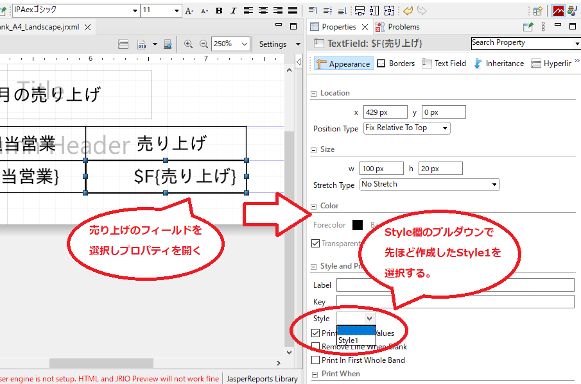This screenshot has height=384, width=581.
Task: Select the Hyperlink properties tab
Action: coord(551,63)
